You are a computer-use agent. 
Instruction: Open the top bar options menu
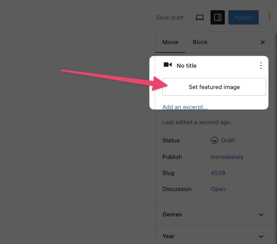[x=269, y=17]
